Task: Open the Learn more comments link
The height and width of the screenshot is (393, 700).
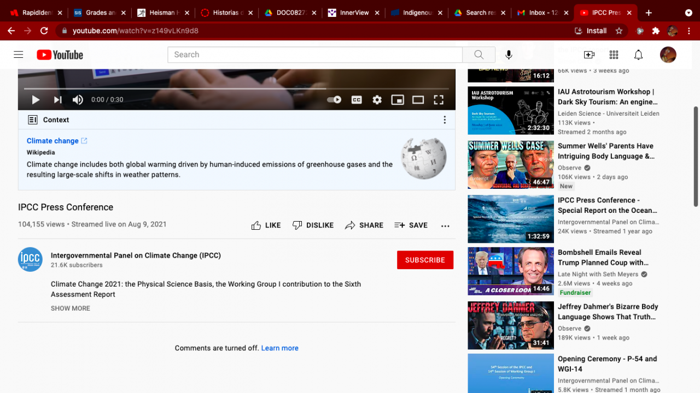Action: [x=280, y=348]
